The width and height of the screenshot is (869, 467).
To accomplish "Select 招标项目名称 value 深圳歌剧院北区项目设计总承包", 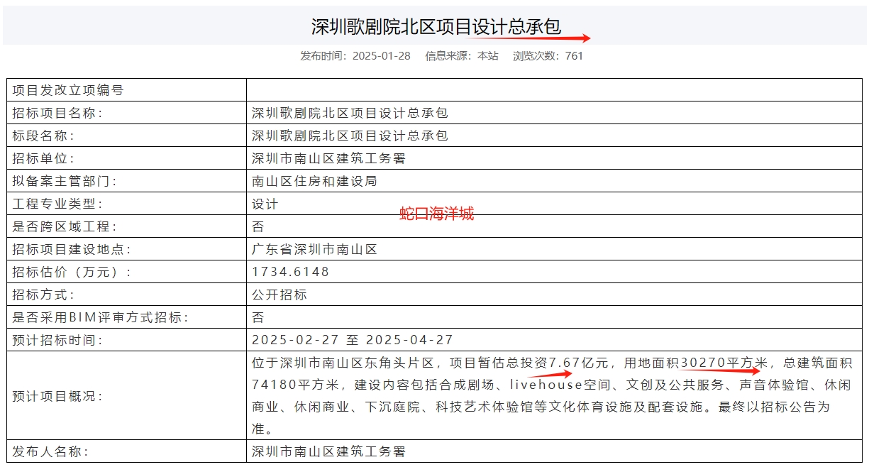I will pos(350,113).
